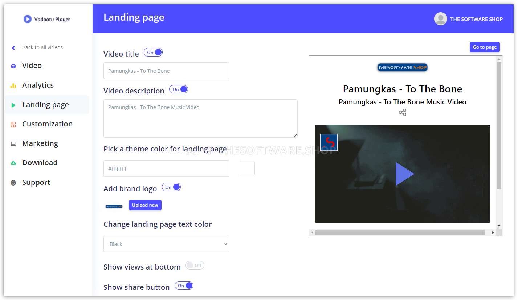Screen dimensions: 518x300
Task: Click the Download icon in the sidebar
Action: click(x=13, y=162)
